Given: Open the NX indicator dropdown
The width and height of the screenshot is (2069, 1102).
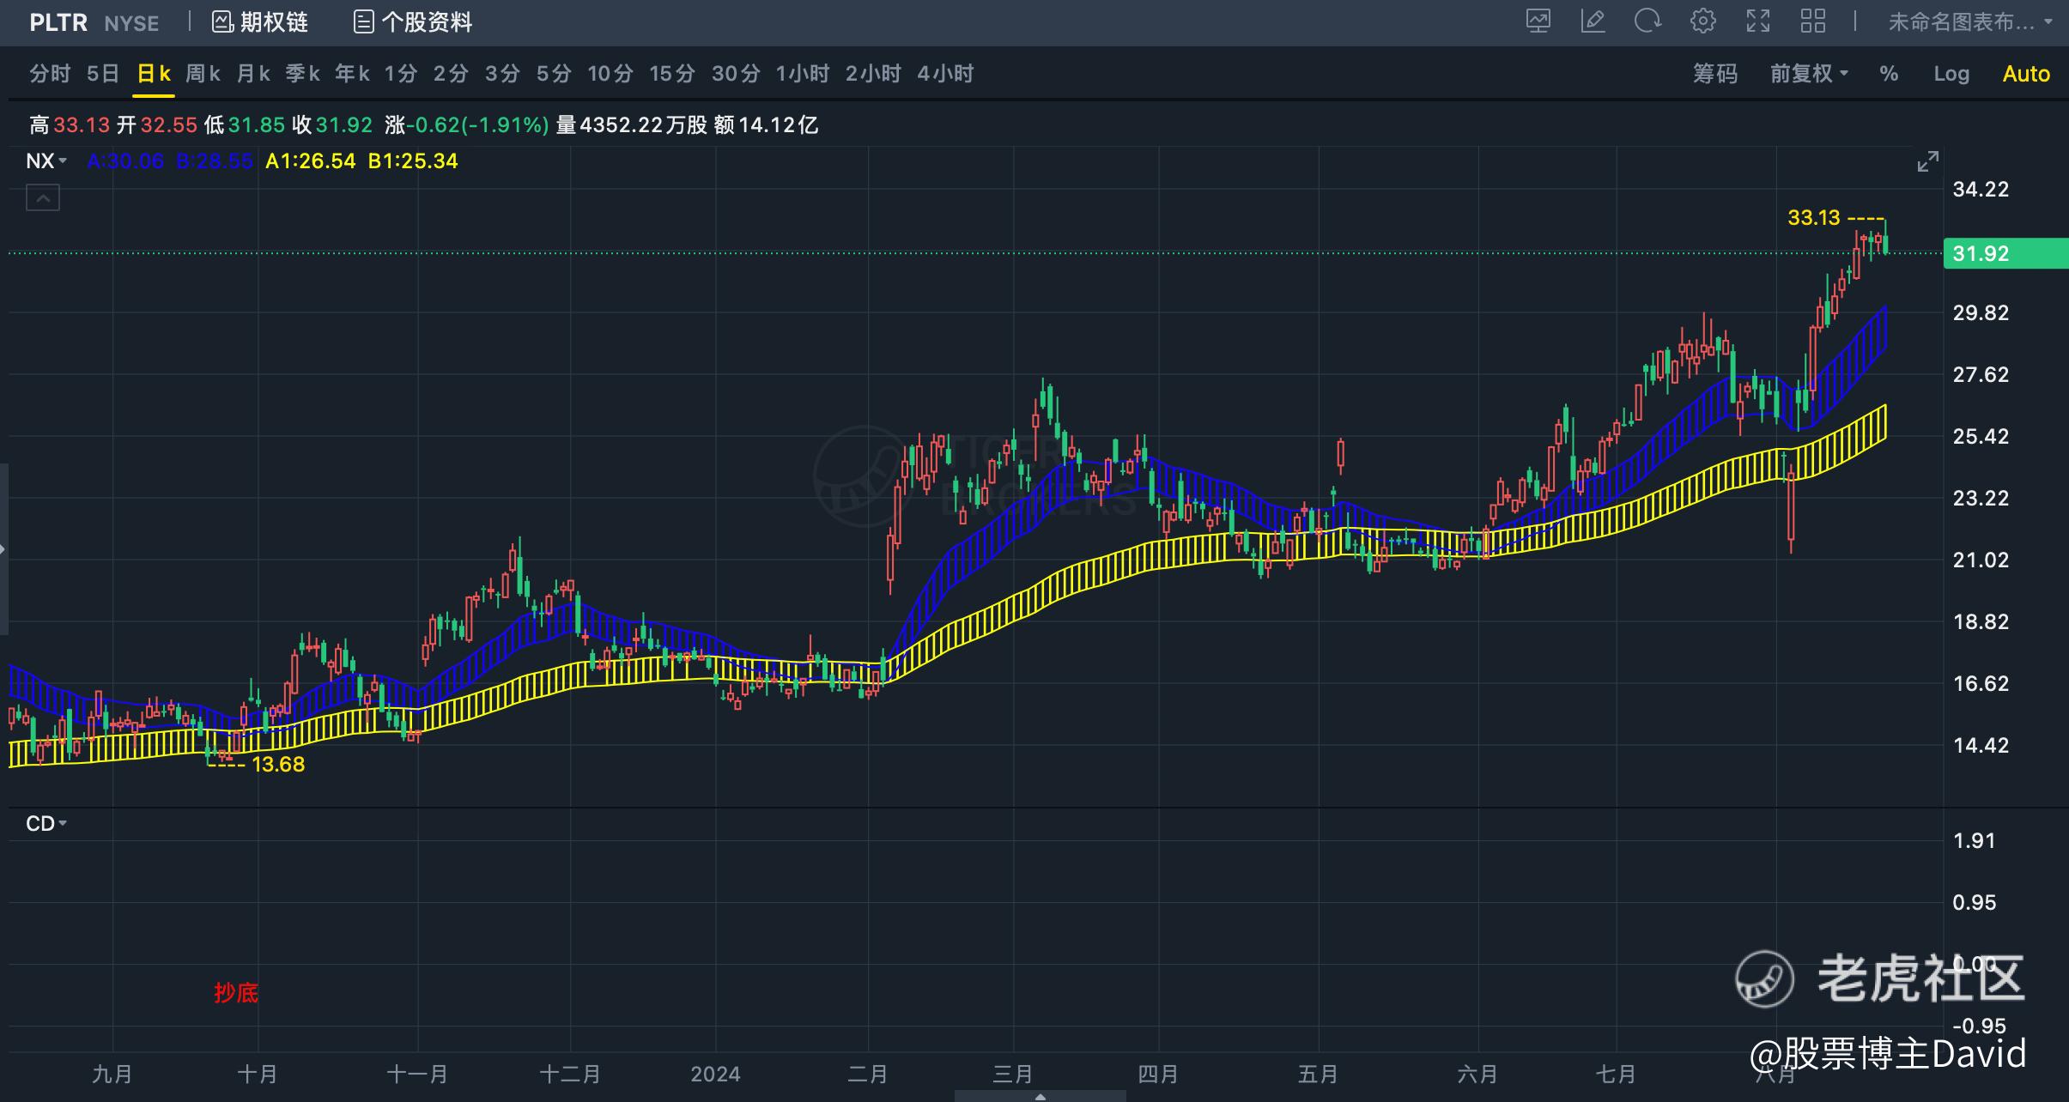Looking at the screenshot, I should click(x=46, y=161).
